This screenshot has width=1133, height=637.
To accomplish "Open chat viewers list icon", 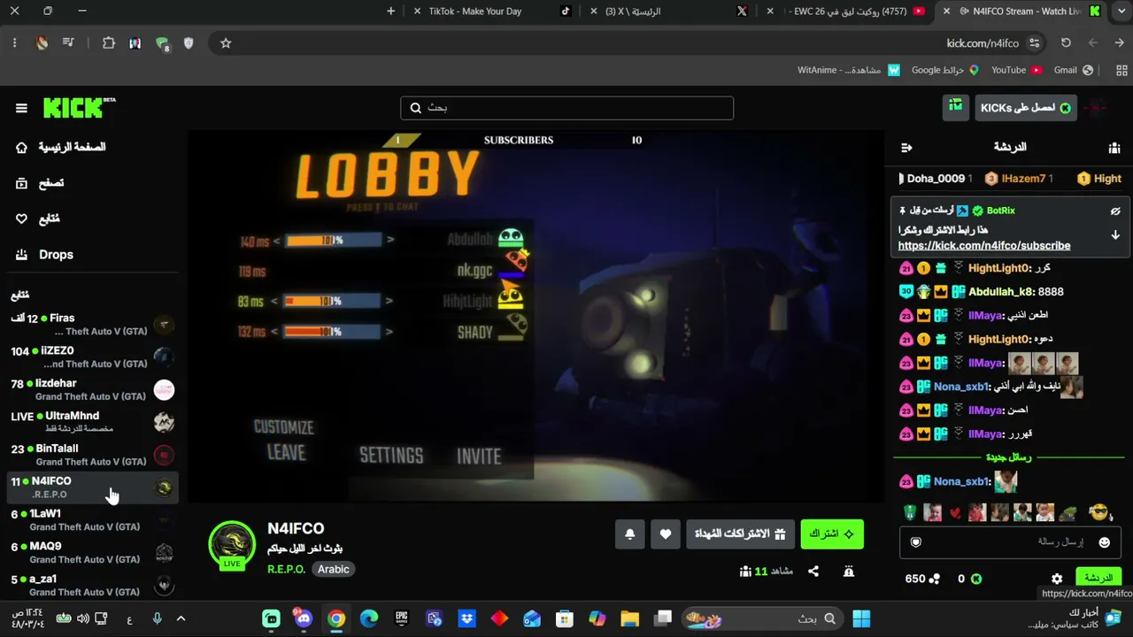I will 1114,148.
